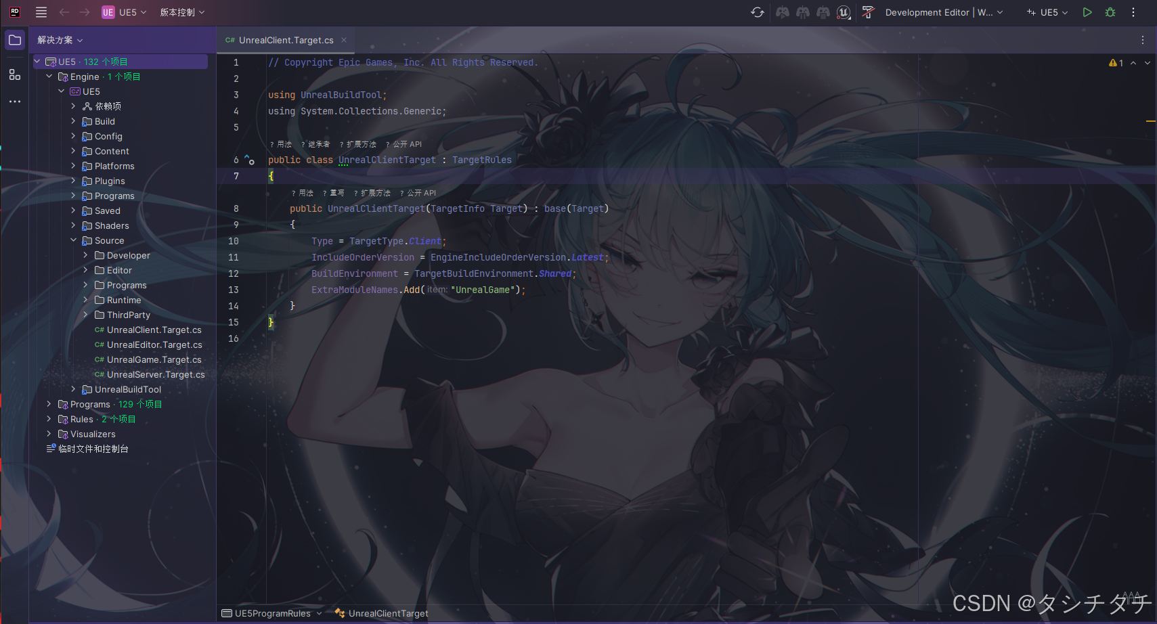This screenshot has width=1157, height=624.
Task: Click the Rider RD logo icon
Action: pyautogui.click(x=15, y=12)
